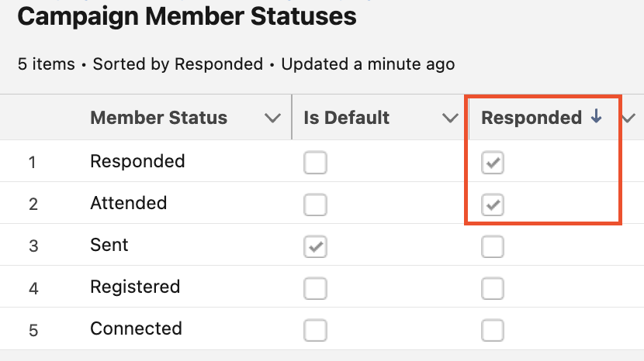
Task: Toggle Is Default checkbox for Responded row
Action: click(315, 163)
